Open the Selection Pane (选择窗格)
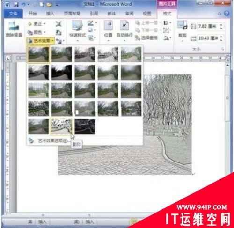The width and height of the screenshot is (234, 228). point(146,37)
